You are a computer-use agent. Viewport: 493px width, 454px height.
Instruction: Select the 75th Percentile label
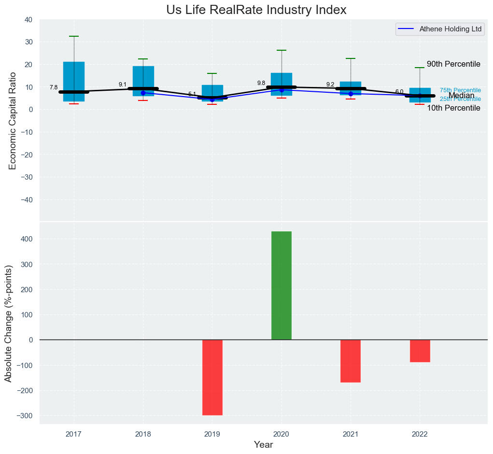tap(460, 90)
